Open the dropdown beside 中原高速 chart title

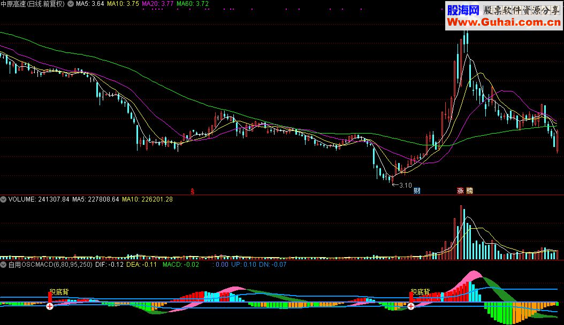coord(71,4)
